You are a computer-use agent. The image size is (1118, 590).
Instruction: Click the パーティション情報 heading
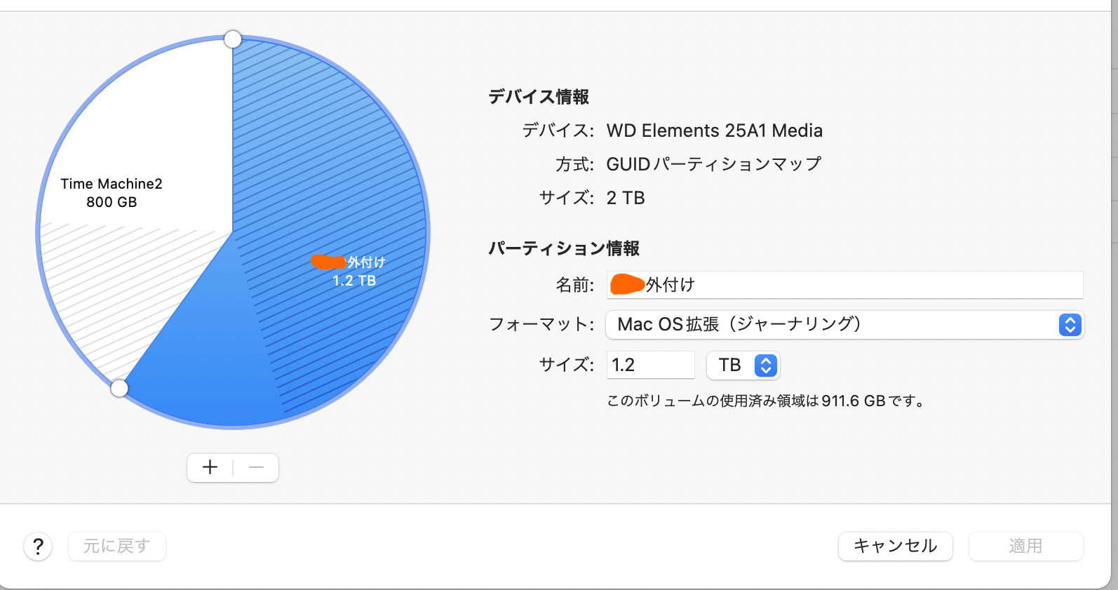564,248
